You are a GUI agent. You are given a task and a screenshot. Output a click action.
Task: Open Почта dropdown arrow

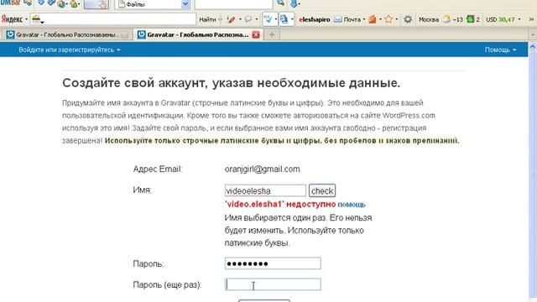point(363,19)
